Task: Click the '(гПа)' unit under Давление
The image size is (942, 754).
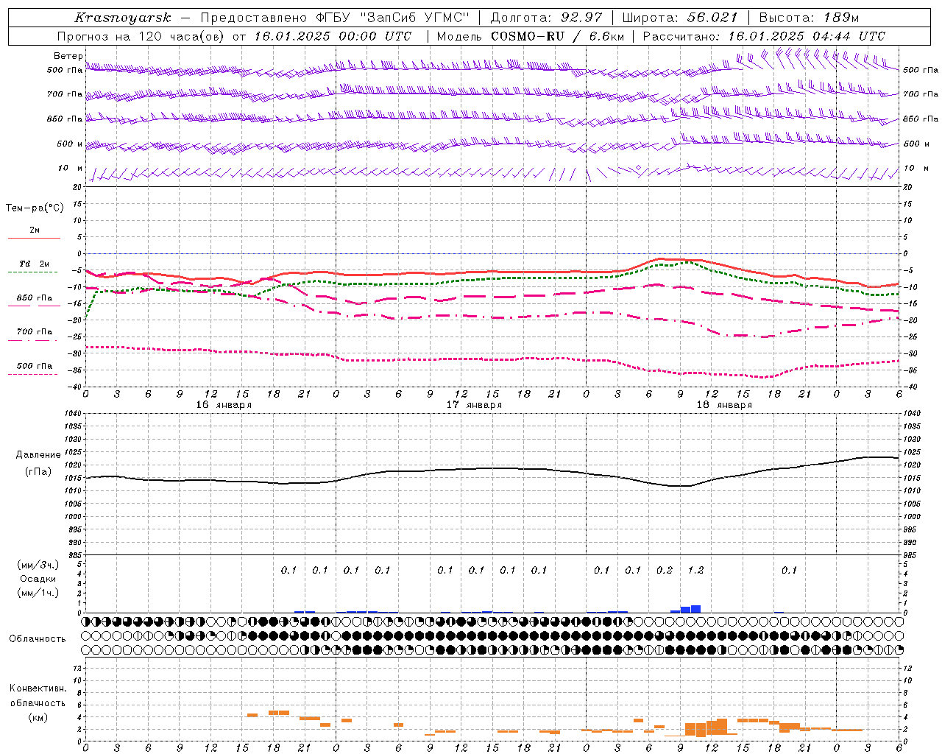Action: click(x=38, y=472)
